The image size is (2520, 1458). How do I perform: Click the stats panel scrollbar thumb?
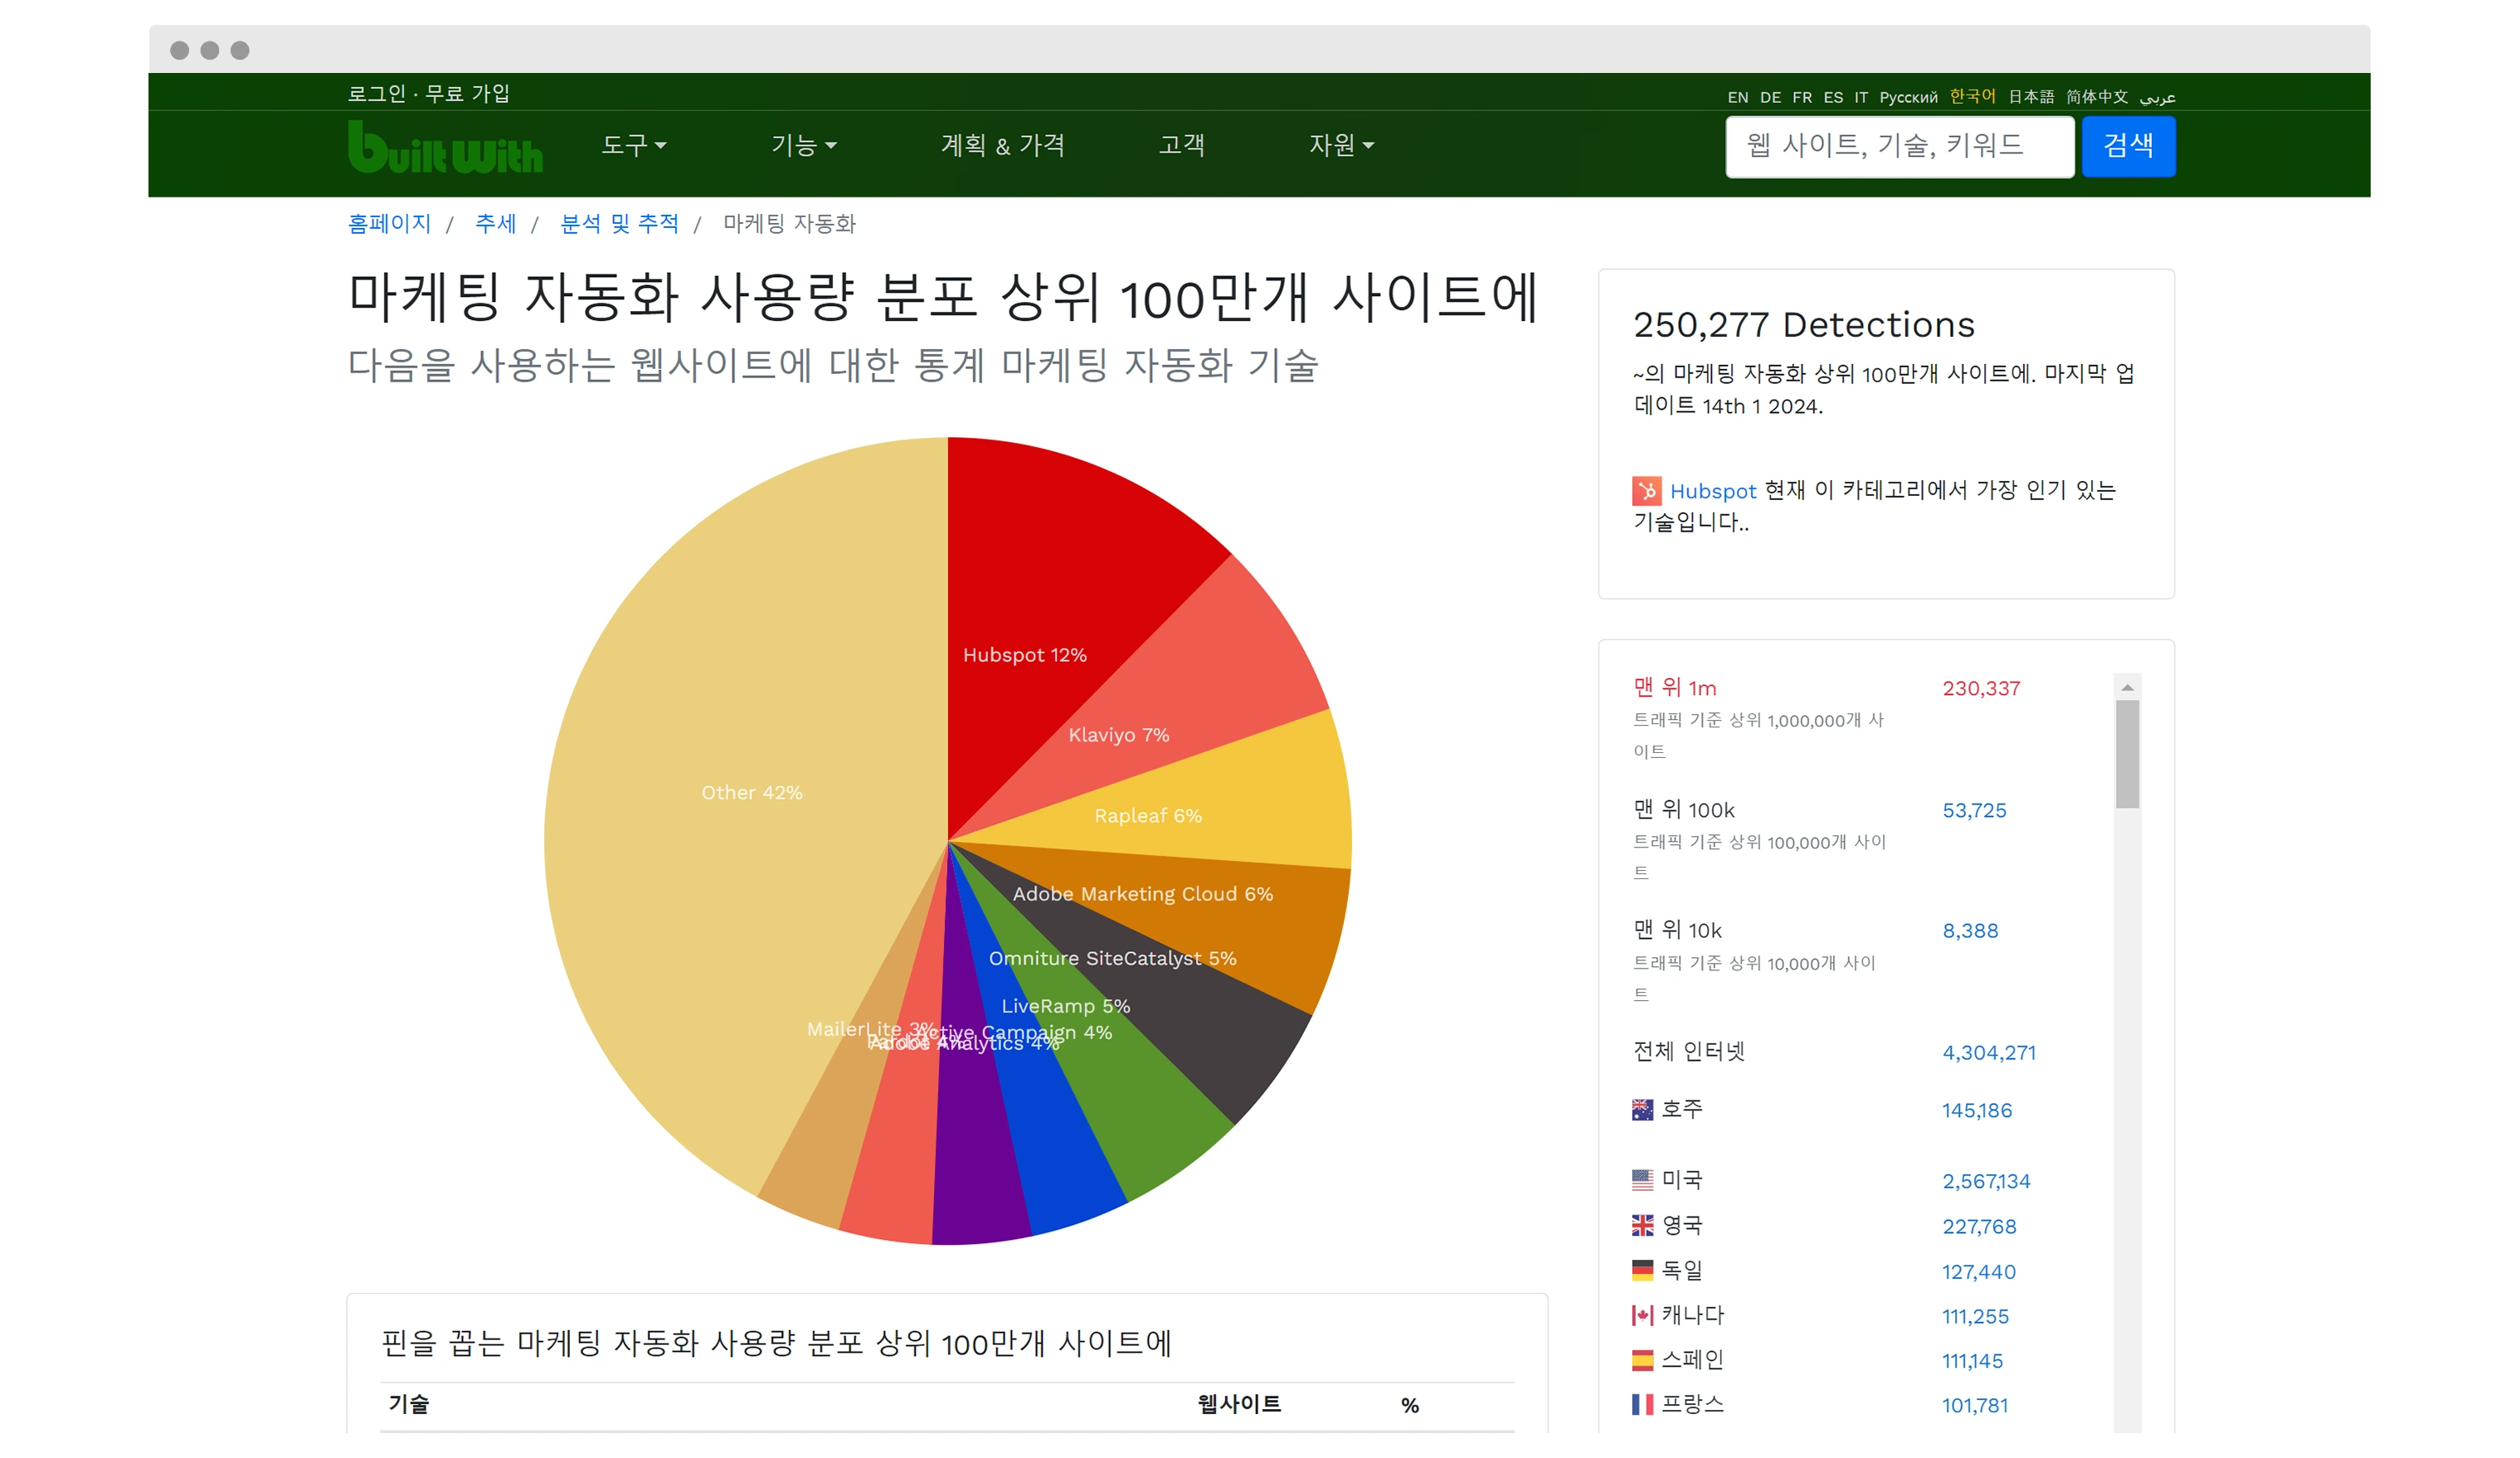coord(2127,754)
